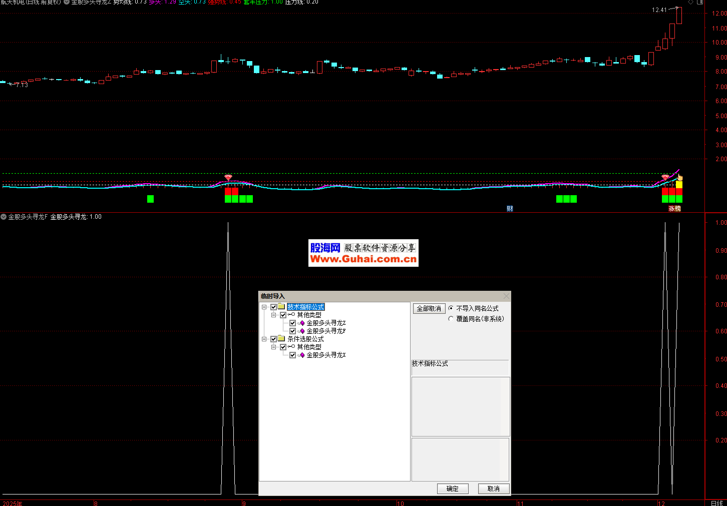The image size is (727, 506).
Task: Select 覆盖同名(非系统) radio option
Action: pyautogui.click(x=451, y=319)
